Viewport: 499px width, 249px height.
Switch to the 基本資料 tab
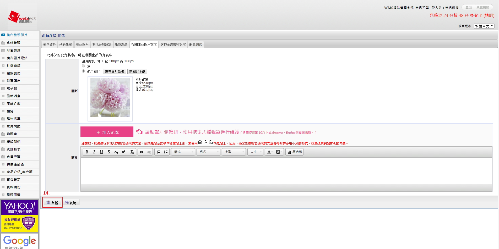(x=49, y=45)
